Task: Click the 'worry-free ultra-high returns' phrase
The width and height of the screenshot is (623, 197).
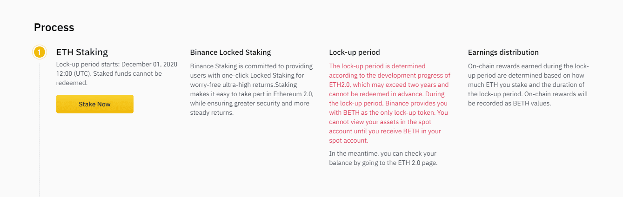Action: (x=231, y=85)
